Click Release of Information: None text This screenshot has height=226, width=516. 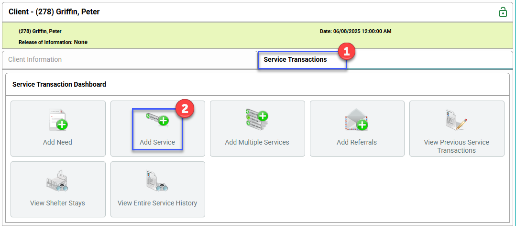(53, 42)
